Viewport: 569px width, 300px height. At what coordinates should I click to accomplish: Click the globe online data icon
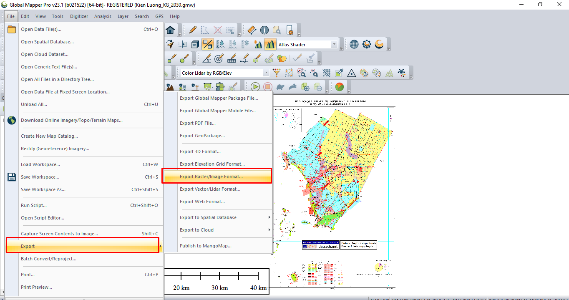click(x=354, y=44)
